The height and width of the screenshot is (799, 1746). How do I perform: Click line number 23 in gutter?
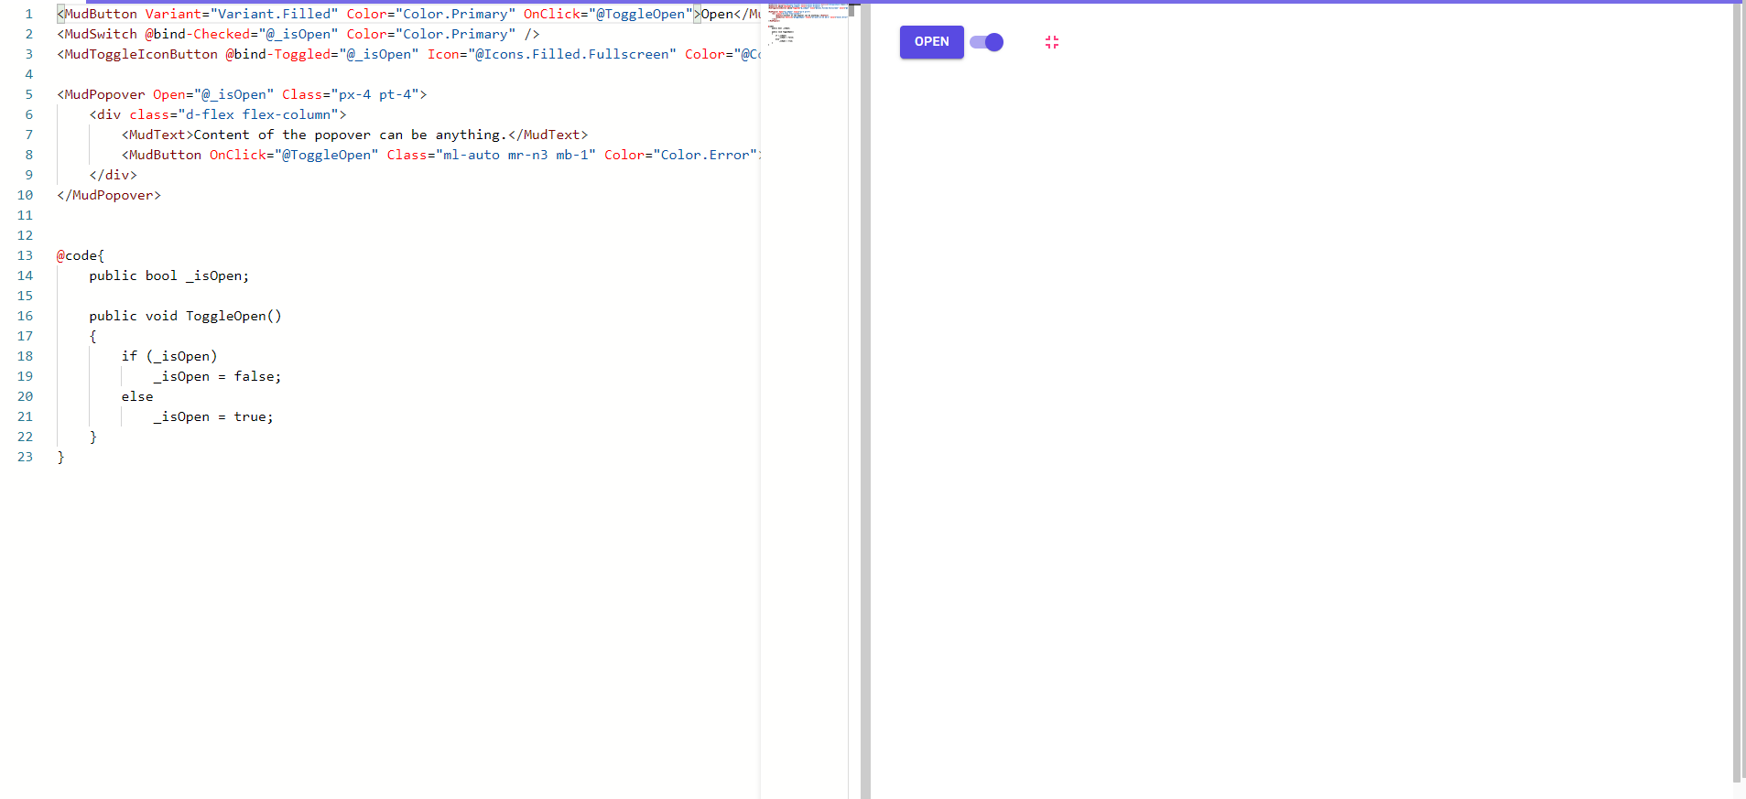[x=25, y=457]
